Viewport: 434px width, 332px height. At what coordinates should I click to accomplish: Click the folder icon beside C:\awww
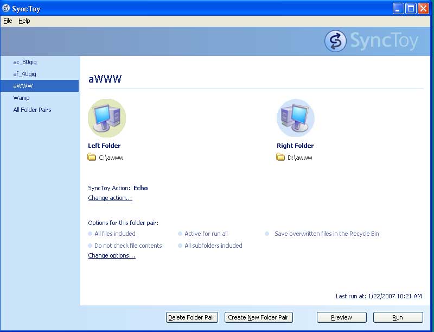click(x=92, y=157)
